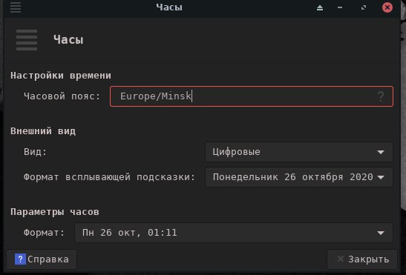The width and height of the screenshot is (406, 275).
Task: Click the question mark inside timezone field
Action: pyautogui.click(x=381, y=96)
